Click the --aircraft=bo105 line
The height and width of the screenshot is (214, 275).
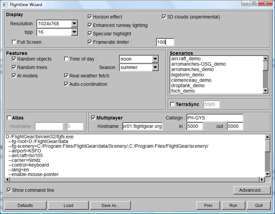coord(26,155)
